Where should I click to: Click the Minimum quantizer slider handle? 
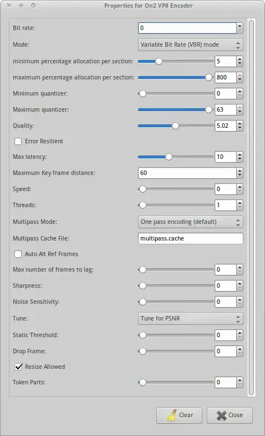(x=142, y=94)
